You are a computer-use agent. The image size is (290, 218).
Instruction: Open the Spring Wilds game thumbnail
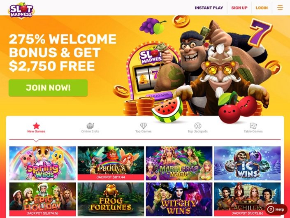click(x=42, y=163)
